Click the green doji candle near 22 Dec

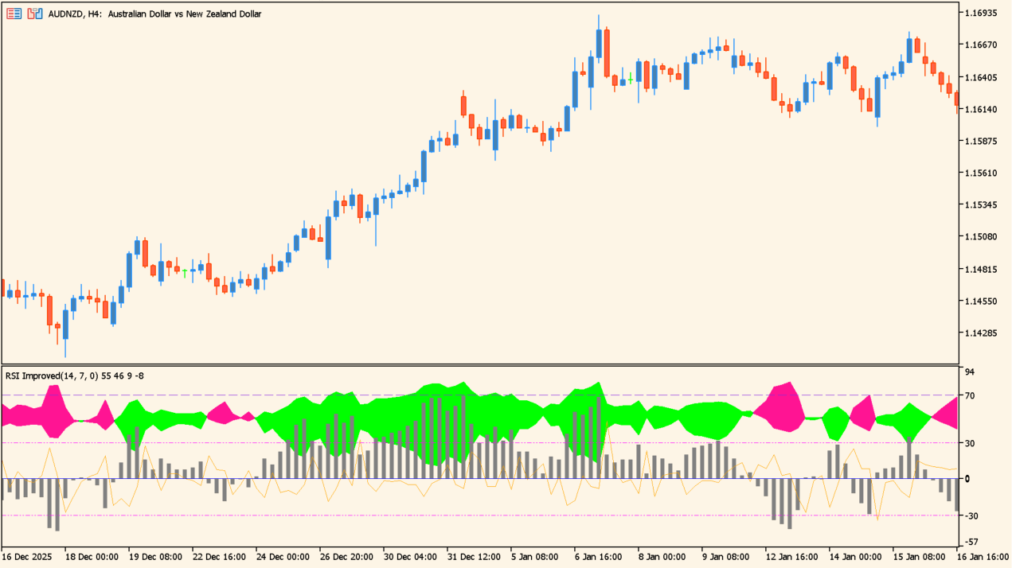[185, 272]
